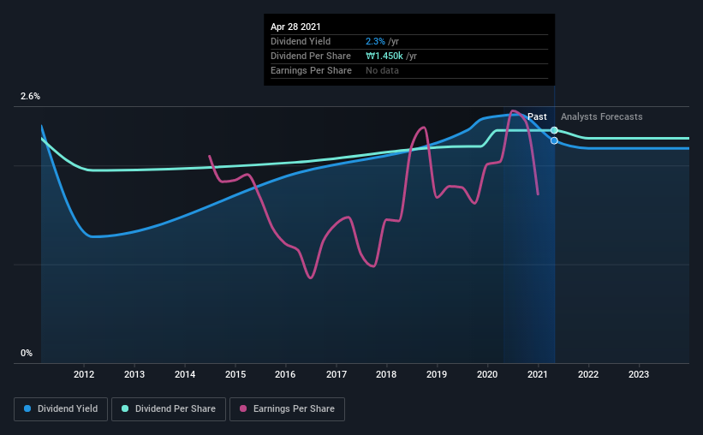Select the 2018 x-axis label
Viewport: 703px width, 435px height.
tap(386, 374)
